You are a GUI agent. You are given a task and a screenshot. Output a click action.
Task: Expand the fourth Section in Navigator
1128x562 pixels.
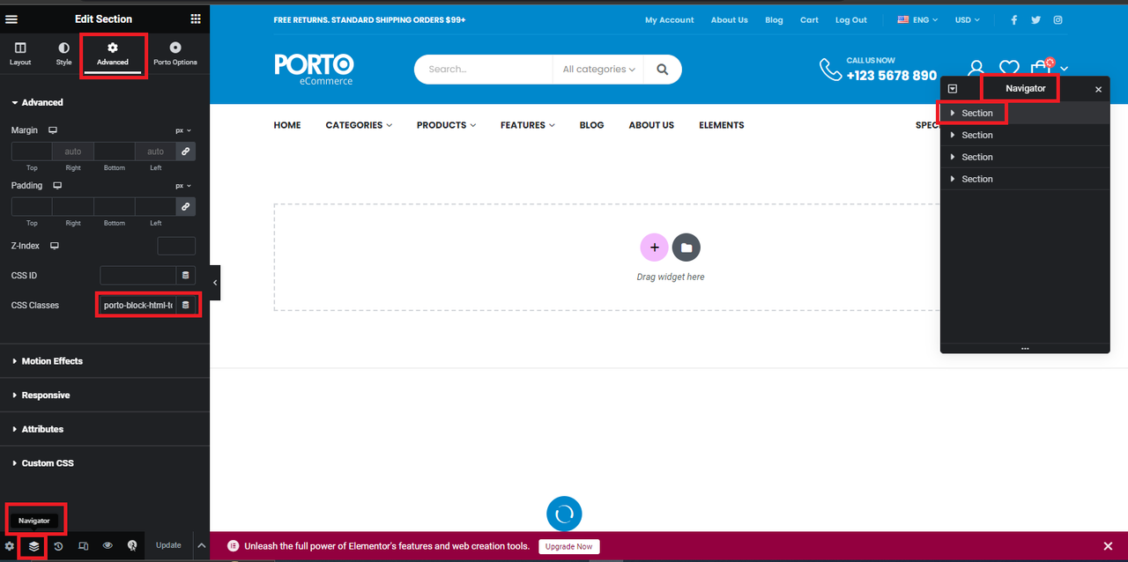coord(953,180)
